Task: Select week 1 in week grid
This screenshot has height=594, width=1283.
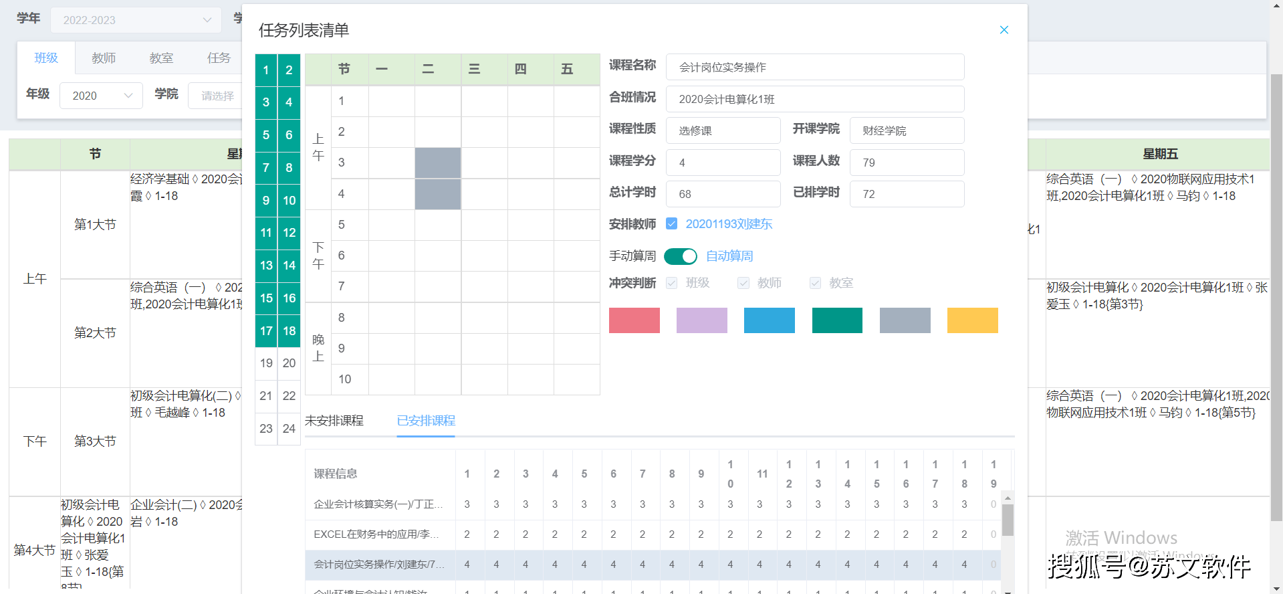Action: (x=266, y=70)
